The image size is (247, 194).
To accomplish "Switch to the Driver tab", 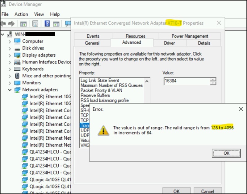I will (170, 43).
